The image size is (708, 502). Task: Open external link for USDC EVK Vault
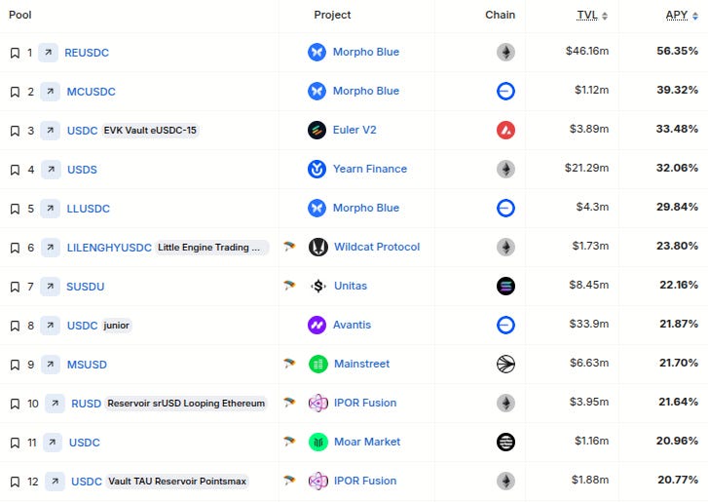click(50, 131)
